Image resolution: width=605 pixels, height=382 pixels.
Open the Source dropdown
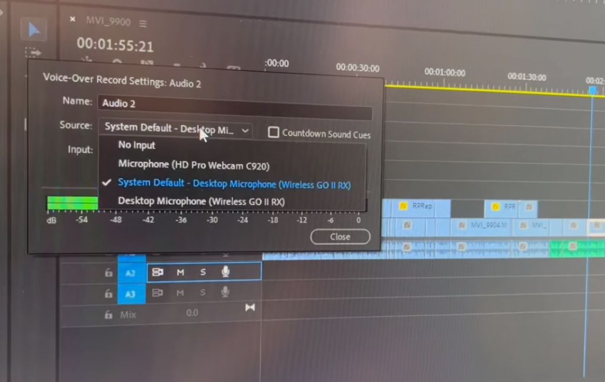[x=177, y=129]
